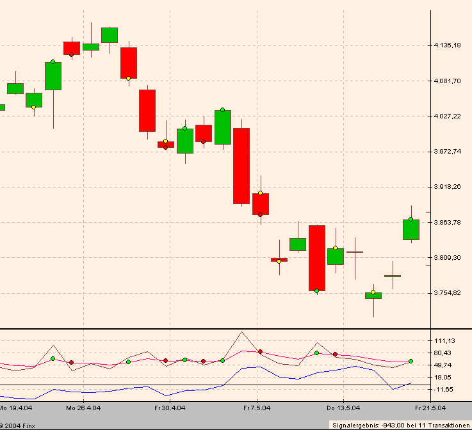Image resolution: width=472 pixels, height=430 pixels.
Task: Select the 4.027,22 price level label
Action: pyautogui.click(x=447, y=116)
